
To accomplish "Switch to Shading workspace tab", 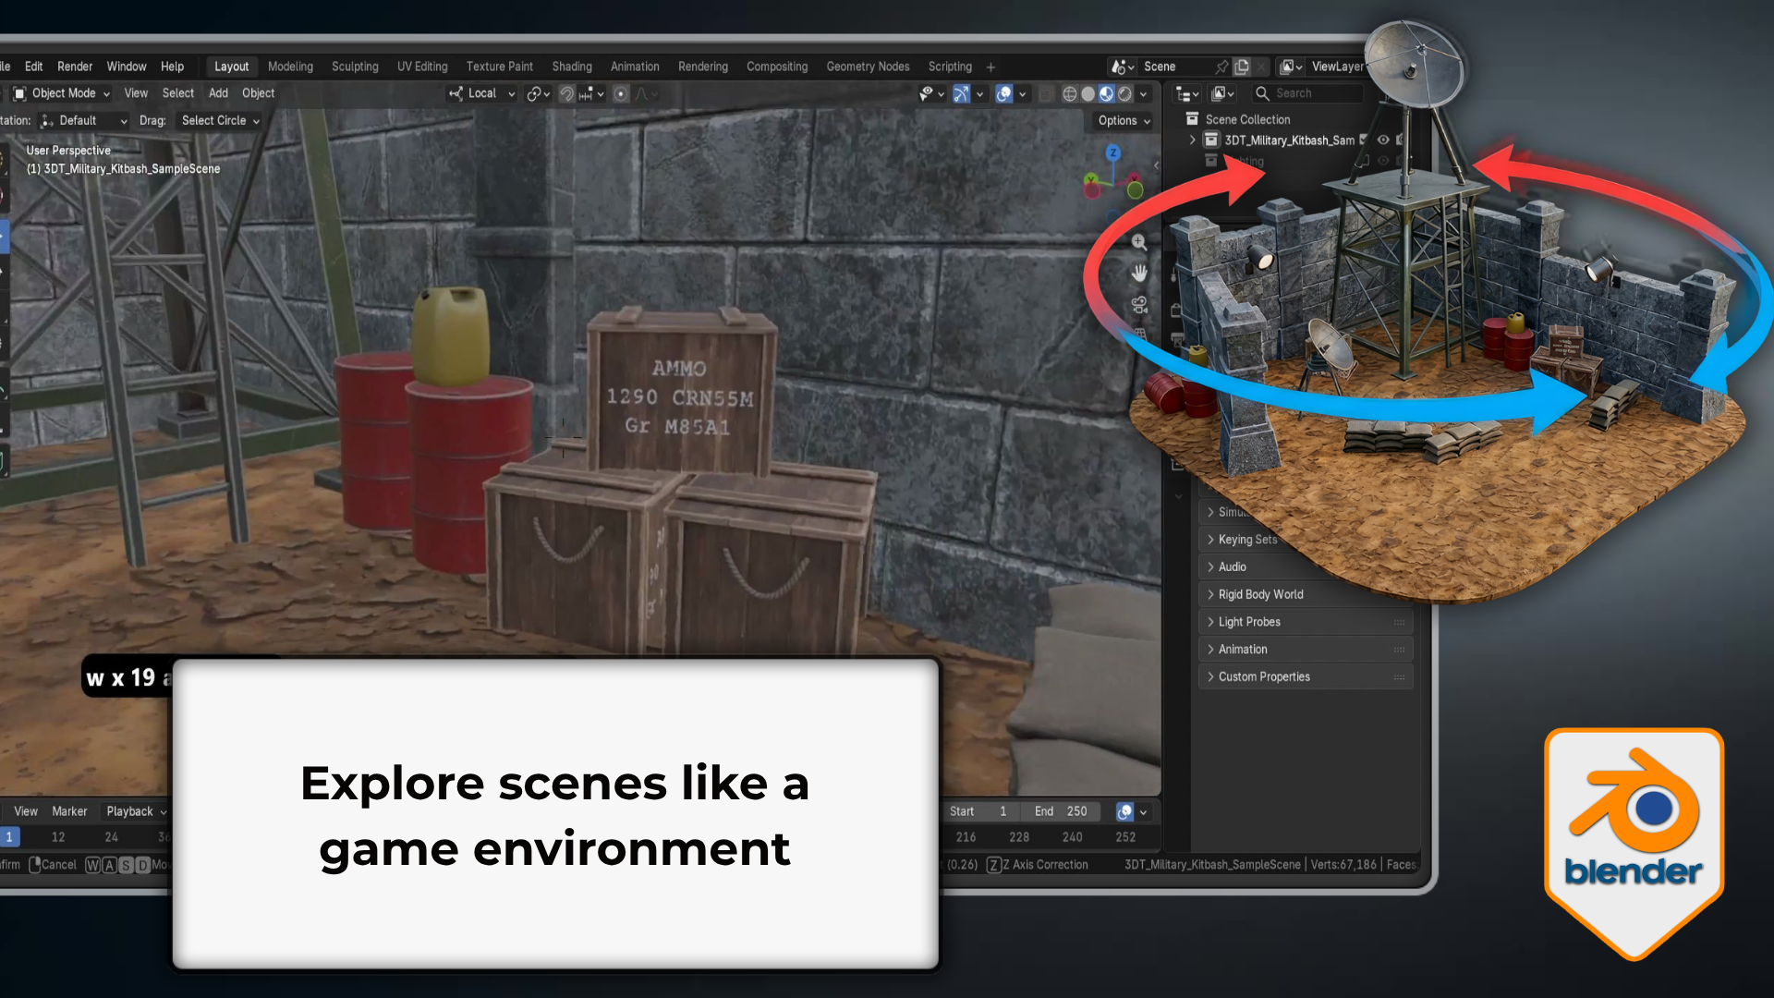I will [572, 67].
